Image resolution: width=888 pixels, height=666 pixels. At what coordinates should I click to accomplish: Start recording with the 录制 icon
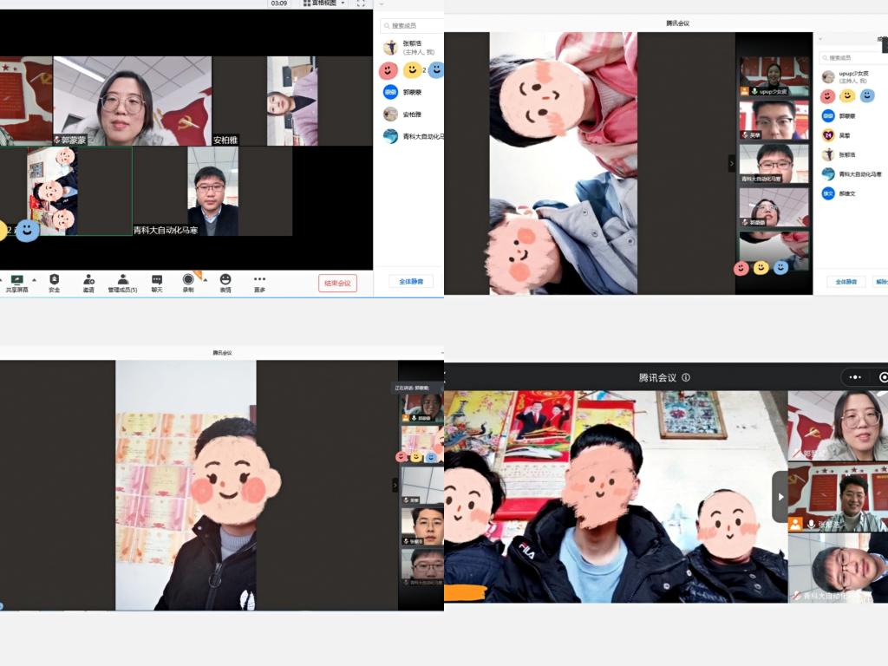coord(188,279)
